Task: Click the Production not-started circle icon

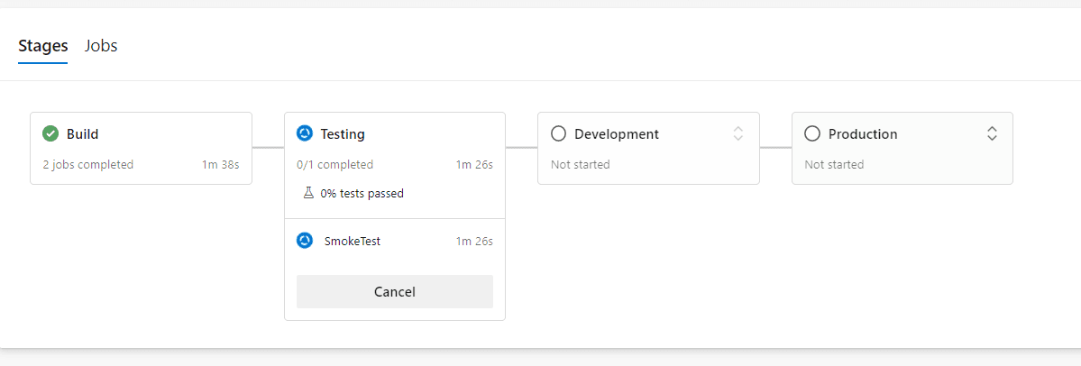Action: 812,134
